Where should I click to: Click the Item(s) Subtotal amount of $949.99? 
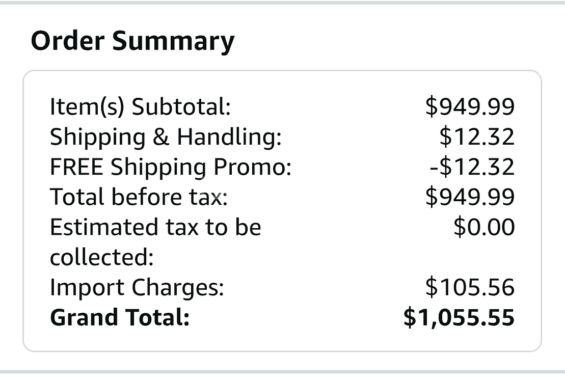click(470, 107)
